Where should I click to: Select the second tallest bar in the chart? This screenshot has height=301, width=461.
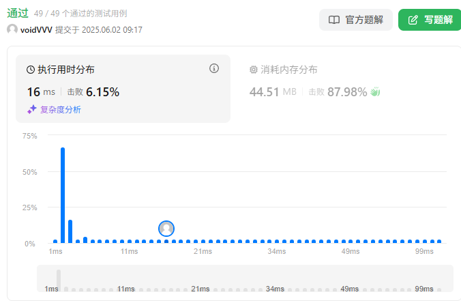pos(70,231)
